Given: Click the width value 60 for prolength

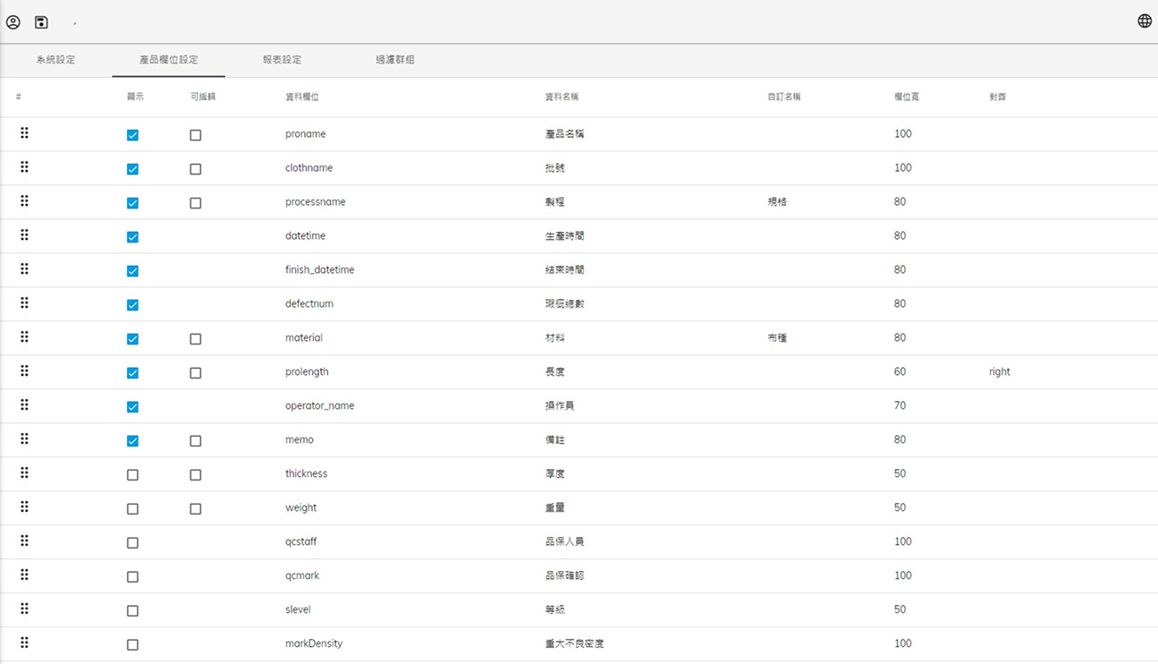Looking at the screenshot, I should click(900, 371).
